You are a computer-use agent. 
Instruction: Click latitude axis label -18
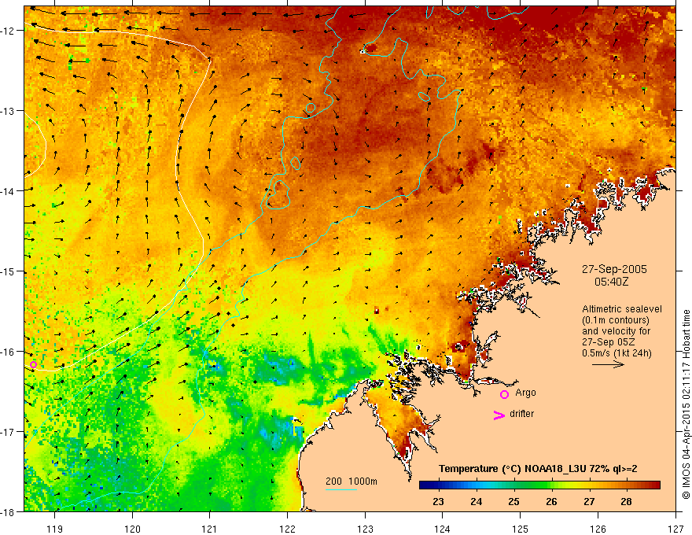point(8,512)
